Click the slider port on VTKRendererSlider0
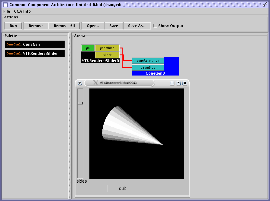Viewport: 270px width, 201px height. (x=107, y=55)
